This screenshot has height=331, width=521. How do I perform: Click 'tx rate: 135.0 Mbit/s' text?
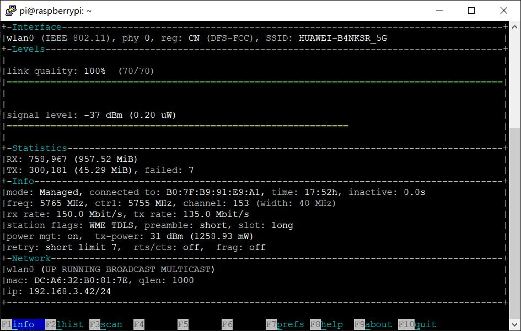point(191,214)
